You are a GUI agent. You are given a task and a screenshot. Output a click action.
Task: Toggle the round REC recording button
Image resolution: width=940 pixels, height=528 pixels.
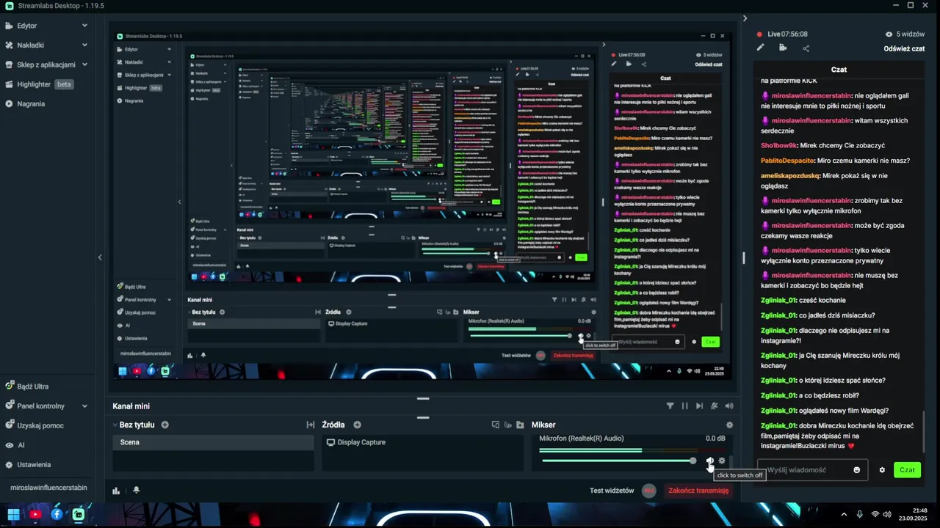[648, 491]
